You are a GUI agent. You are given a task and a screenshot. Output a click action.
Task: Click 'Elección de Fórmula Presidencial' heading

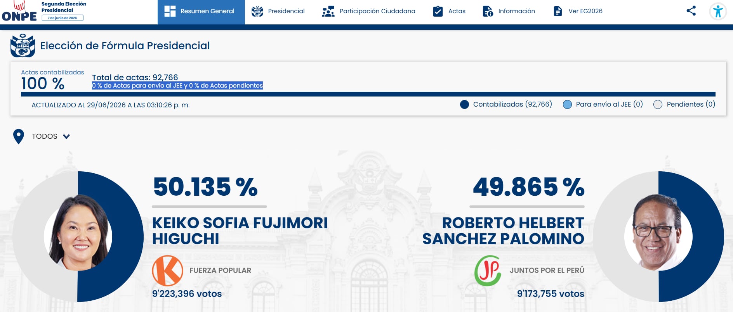coord(125,46)
